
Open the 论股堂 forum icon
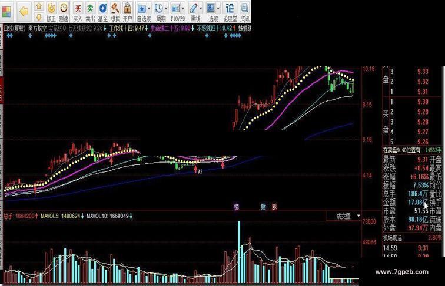tap(230, 12)
